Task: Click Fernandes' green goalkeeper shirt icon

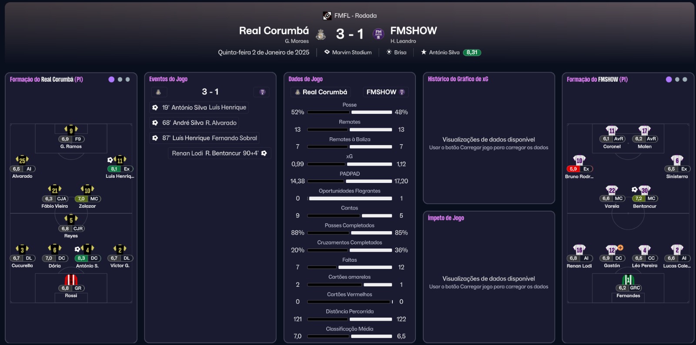Action: pos(628,279)
